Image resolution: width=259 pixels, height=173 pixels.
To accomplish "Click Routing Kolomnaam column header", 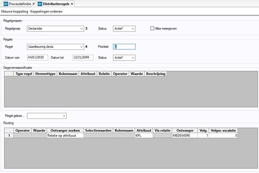I will [124, 131].
